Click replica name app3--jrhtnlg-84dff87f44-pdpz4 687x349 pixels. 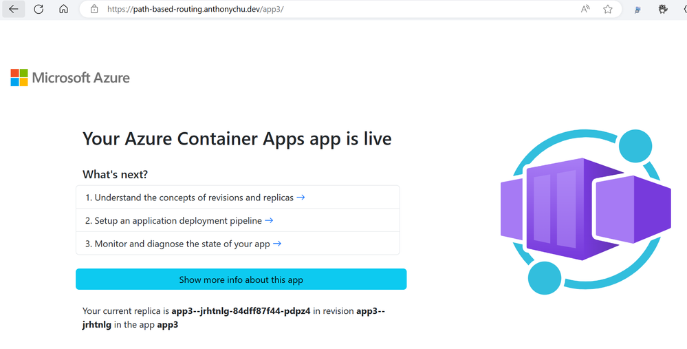[x=241, y=311]
